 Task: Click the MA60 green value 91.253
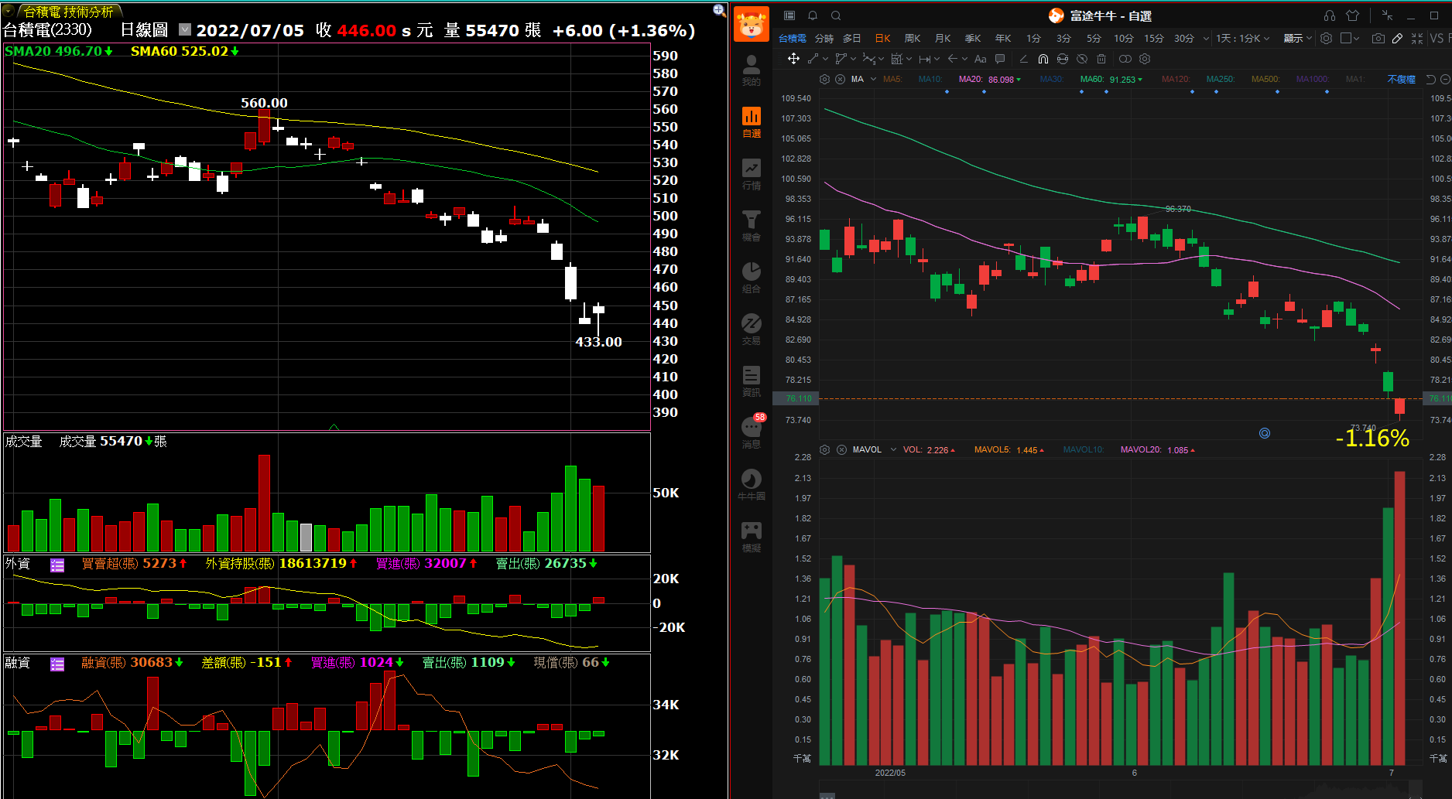pyautogui.click(x=1122, y=80)
